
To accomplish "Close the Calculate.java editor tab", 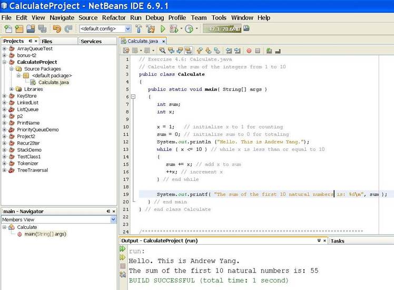I will coord(163,41).
